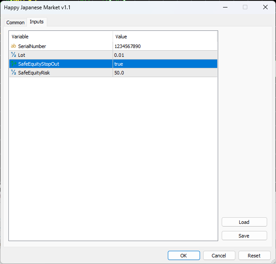Confirm the dialog with OK
Viewport: 276px width, 264px height.
tap(184, 256)
